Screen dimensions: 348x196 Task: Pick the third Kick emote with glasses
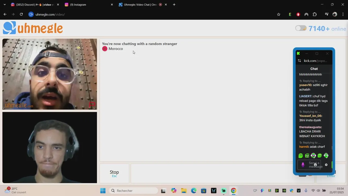pos(313,156)
